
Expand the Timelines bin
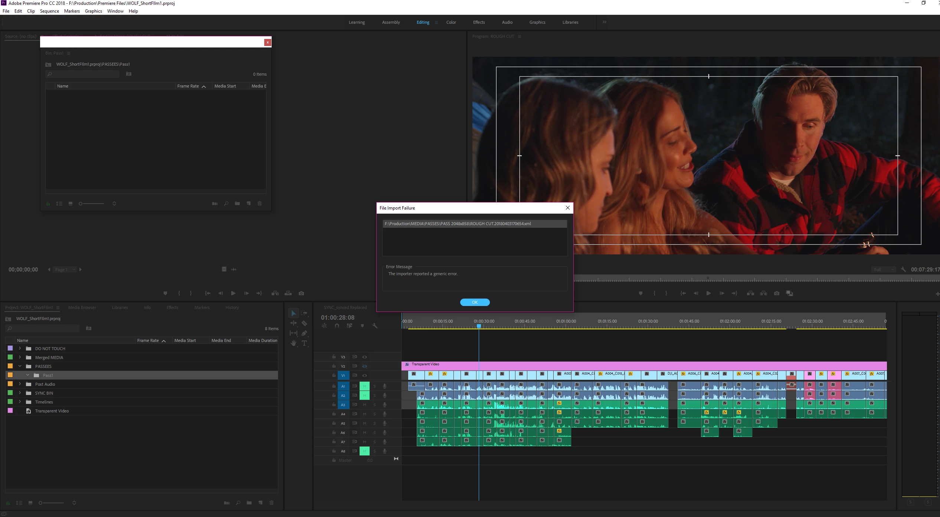coord(20,402)
